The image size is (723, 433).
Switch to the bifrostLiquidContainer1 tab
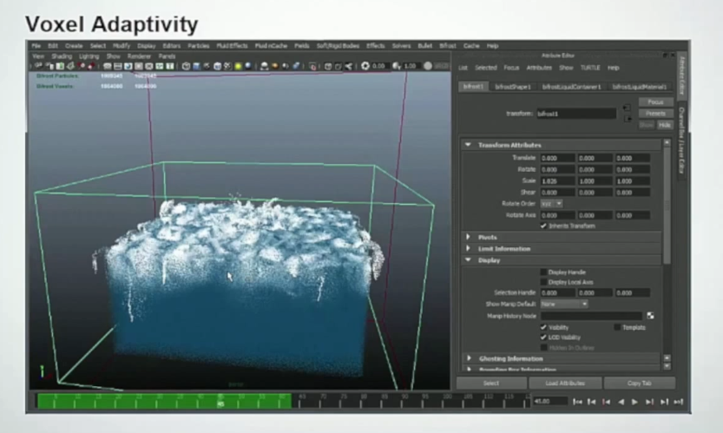[571, 87]
